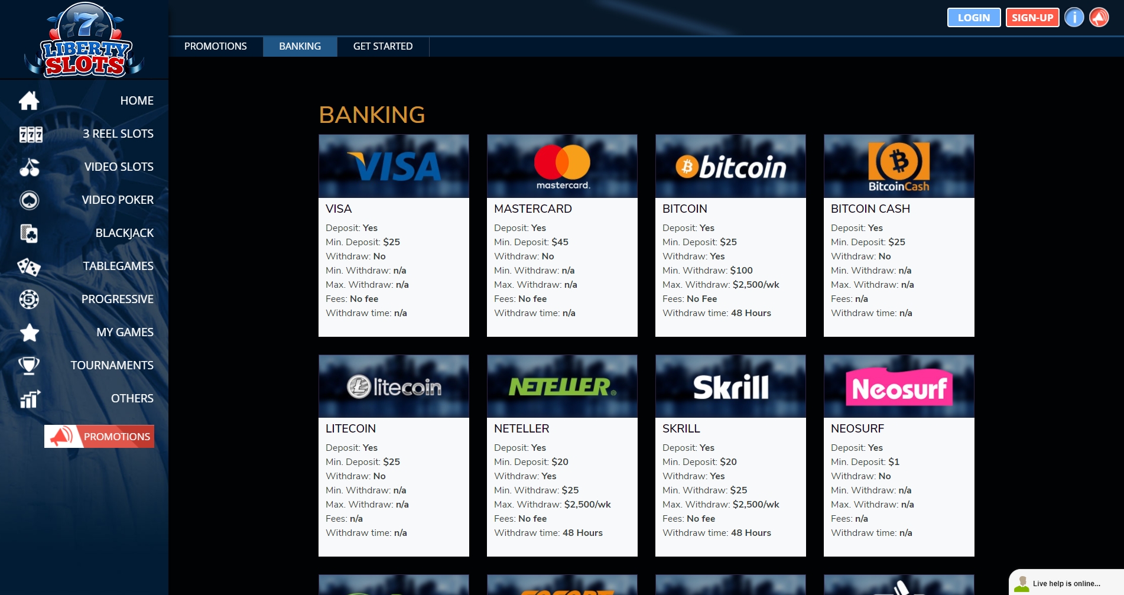Click the Neteller logo image
Screen dimensions: 1124x595
(x=562, y=386)
